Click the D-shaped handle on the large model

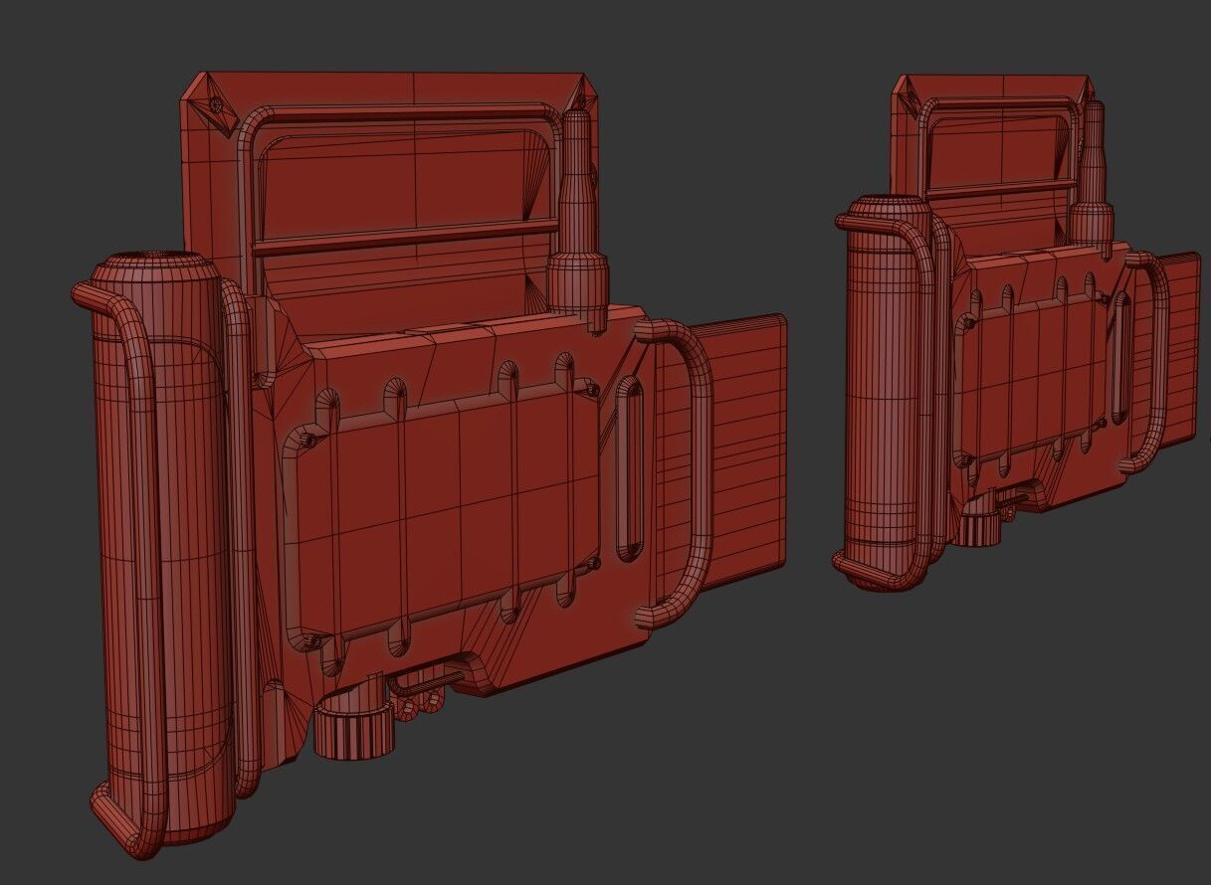pos(677,472)
